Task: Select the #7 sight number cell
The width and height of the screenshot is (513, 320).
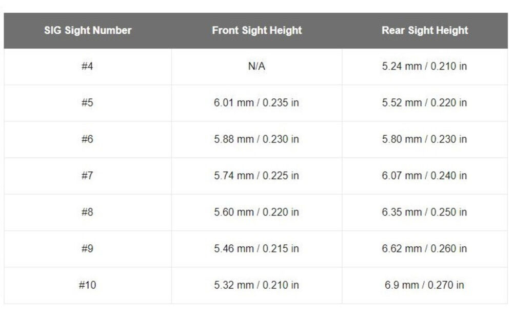Action: [x=88, y=176]
